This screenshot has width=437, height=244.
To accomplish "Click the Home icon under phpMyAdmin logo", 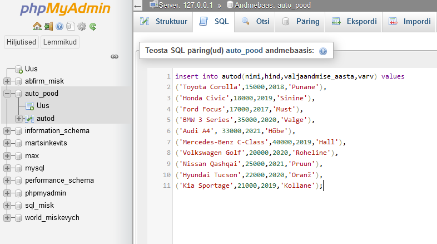I will tap(37, 26).
